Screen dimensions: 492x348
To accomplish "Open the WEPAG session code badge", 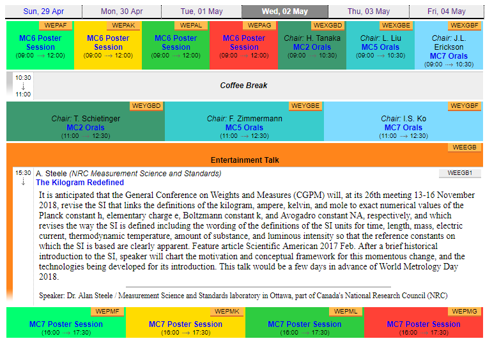I will point(259,26).
